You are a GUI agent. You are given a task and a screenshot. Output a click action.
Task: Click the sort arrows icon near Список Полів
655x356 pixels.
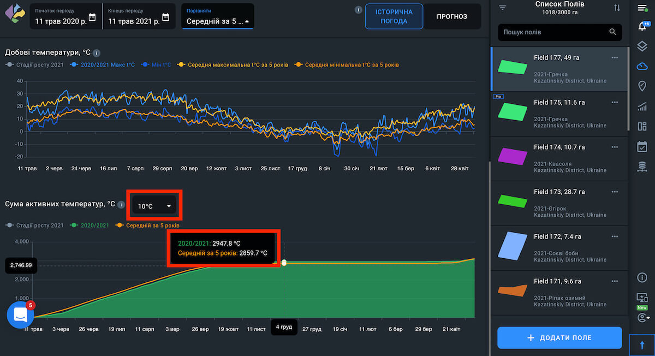tap(617, 8)
